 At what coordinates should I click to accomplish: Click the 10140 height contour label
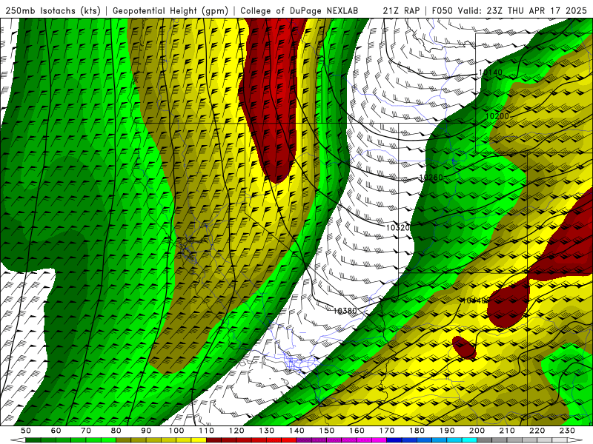tap(491, 72)
